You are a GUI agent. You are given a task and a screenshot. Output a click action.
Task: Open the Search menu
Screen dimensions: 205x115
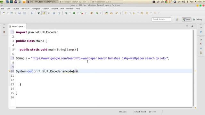(45, 9)
